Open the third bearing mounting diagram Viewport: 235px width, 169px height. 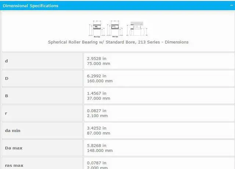[x=137, y=29]
